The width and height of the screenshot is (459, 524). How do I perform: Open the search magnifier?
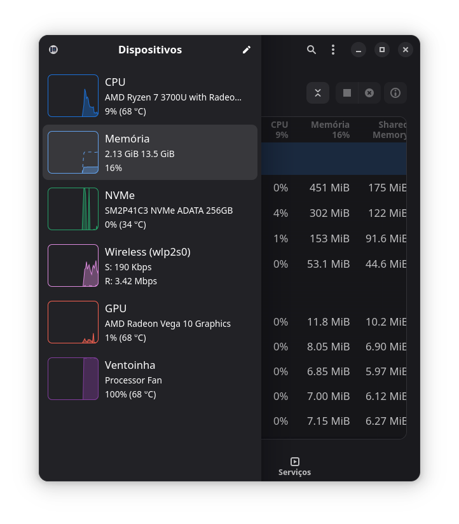[312, 50]
